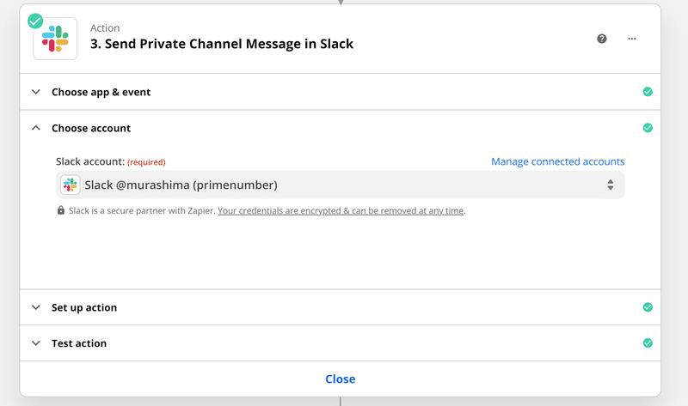Image resolution: width=688 pixels, height=406 pixels.
Task: Click the green checkmark badge on Slack logo
Action: (x=35, y=21)
